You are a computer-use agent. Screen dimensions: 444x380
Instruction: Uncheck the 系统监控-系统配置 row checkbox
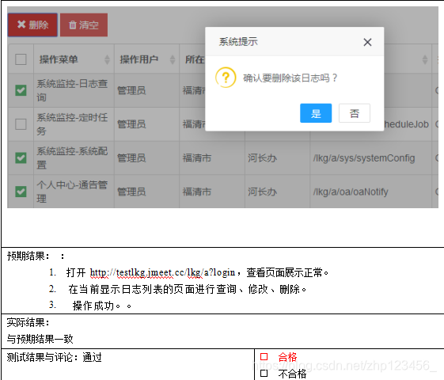tap(21, 158)
